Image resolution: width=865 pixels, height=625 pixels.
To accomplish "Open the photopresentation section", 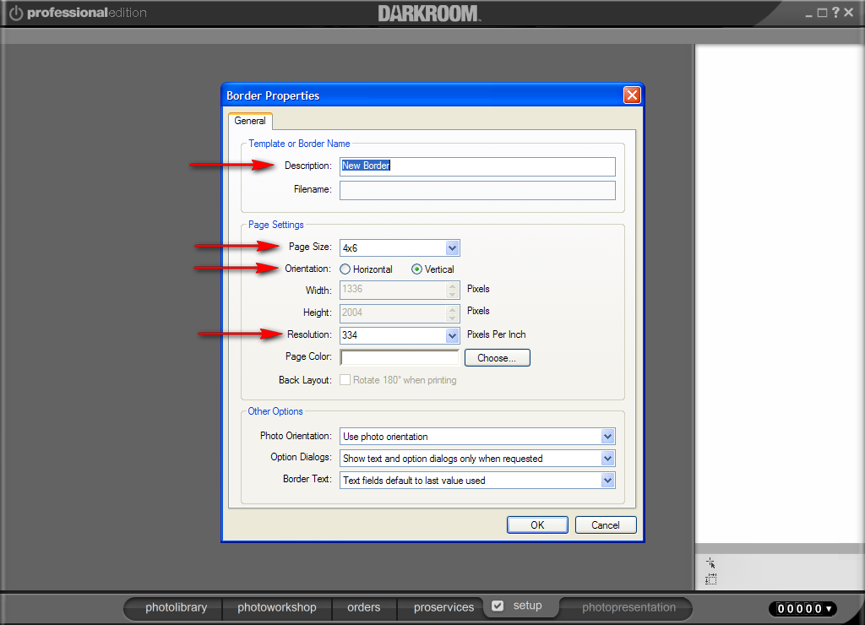I will [628, 607].
